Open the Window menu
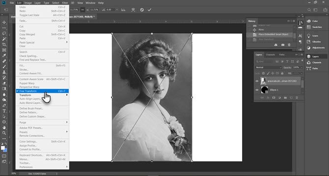Screen dimensions: 329x176 coord(90,3)
